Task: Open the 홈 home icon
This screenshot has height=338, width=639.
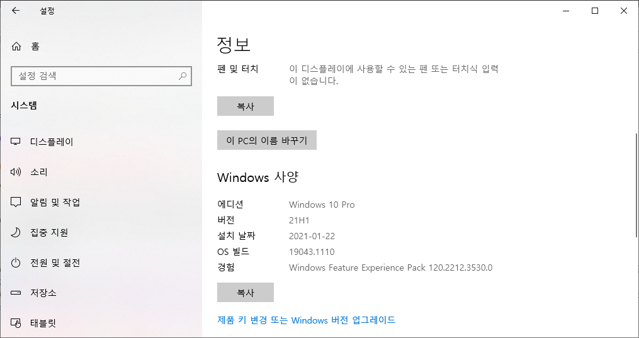Action: [16, 47]
